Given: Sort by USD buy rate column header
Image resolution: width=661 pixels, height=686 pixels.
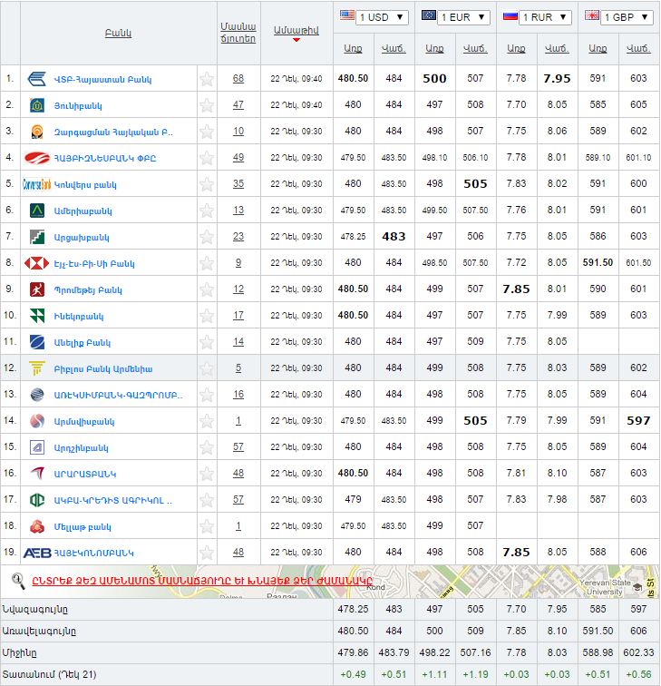Looking at the screenshot, I should point(353,48).
